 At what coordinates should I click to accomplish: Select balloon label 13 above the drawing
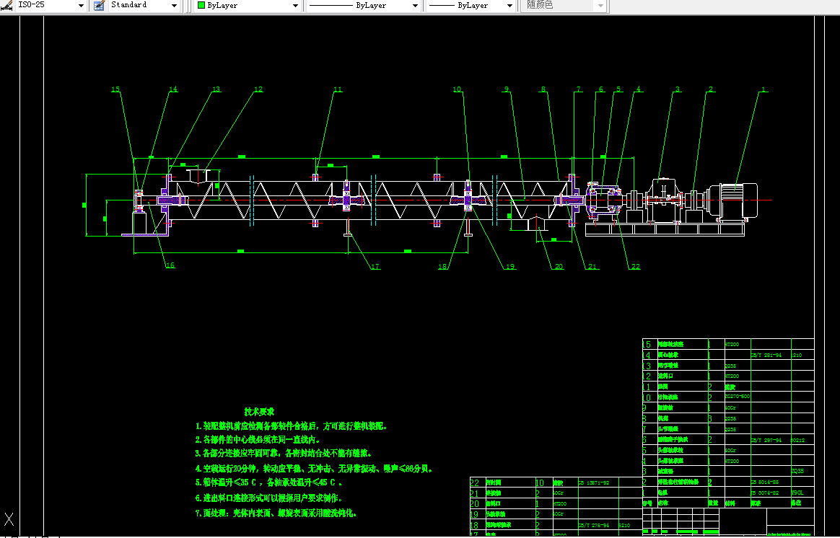216,89
